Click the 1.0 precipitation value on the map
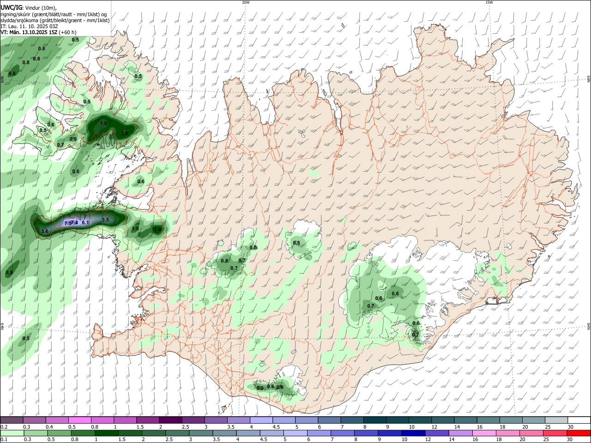 coord(135,228)
